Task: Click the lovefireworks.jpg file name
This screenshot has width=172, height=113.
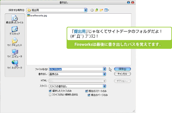Action: [38, 16]
